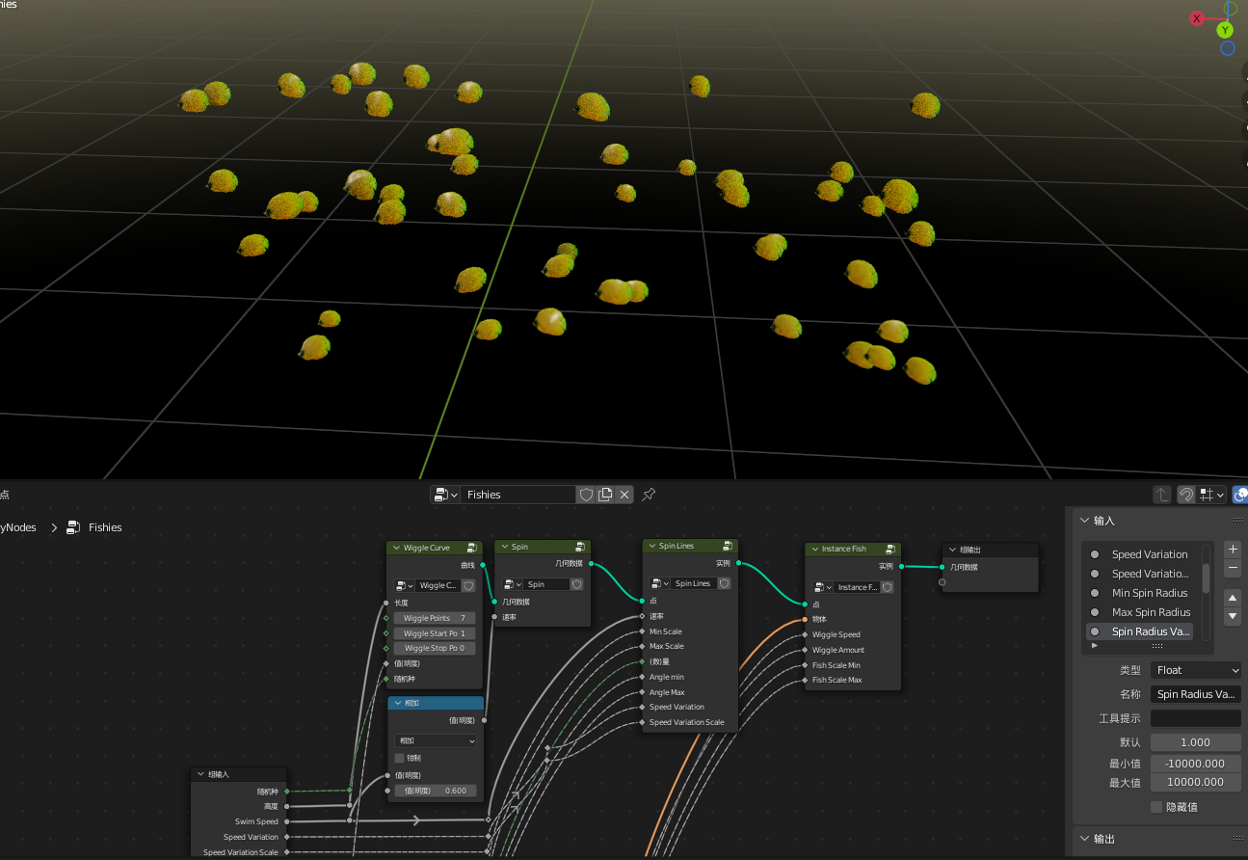Collapse the Instance Fish node
This screenshot has height=860, width=1248.
[813, 549]
